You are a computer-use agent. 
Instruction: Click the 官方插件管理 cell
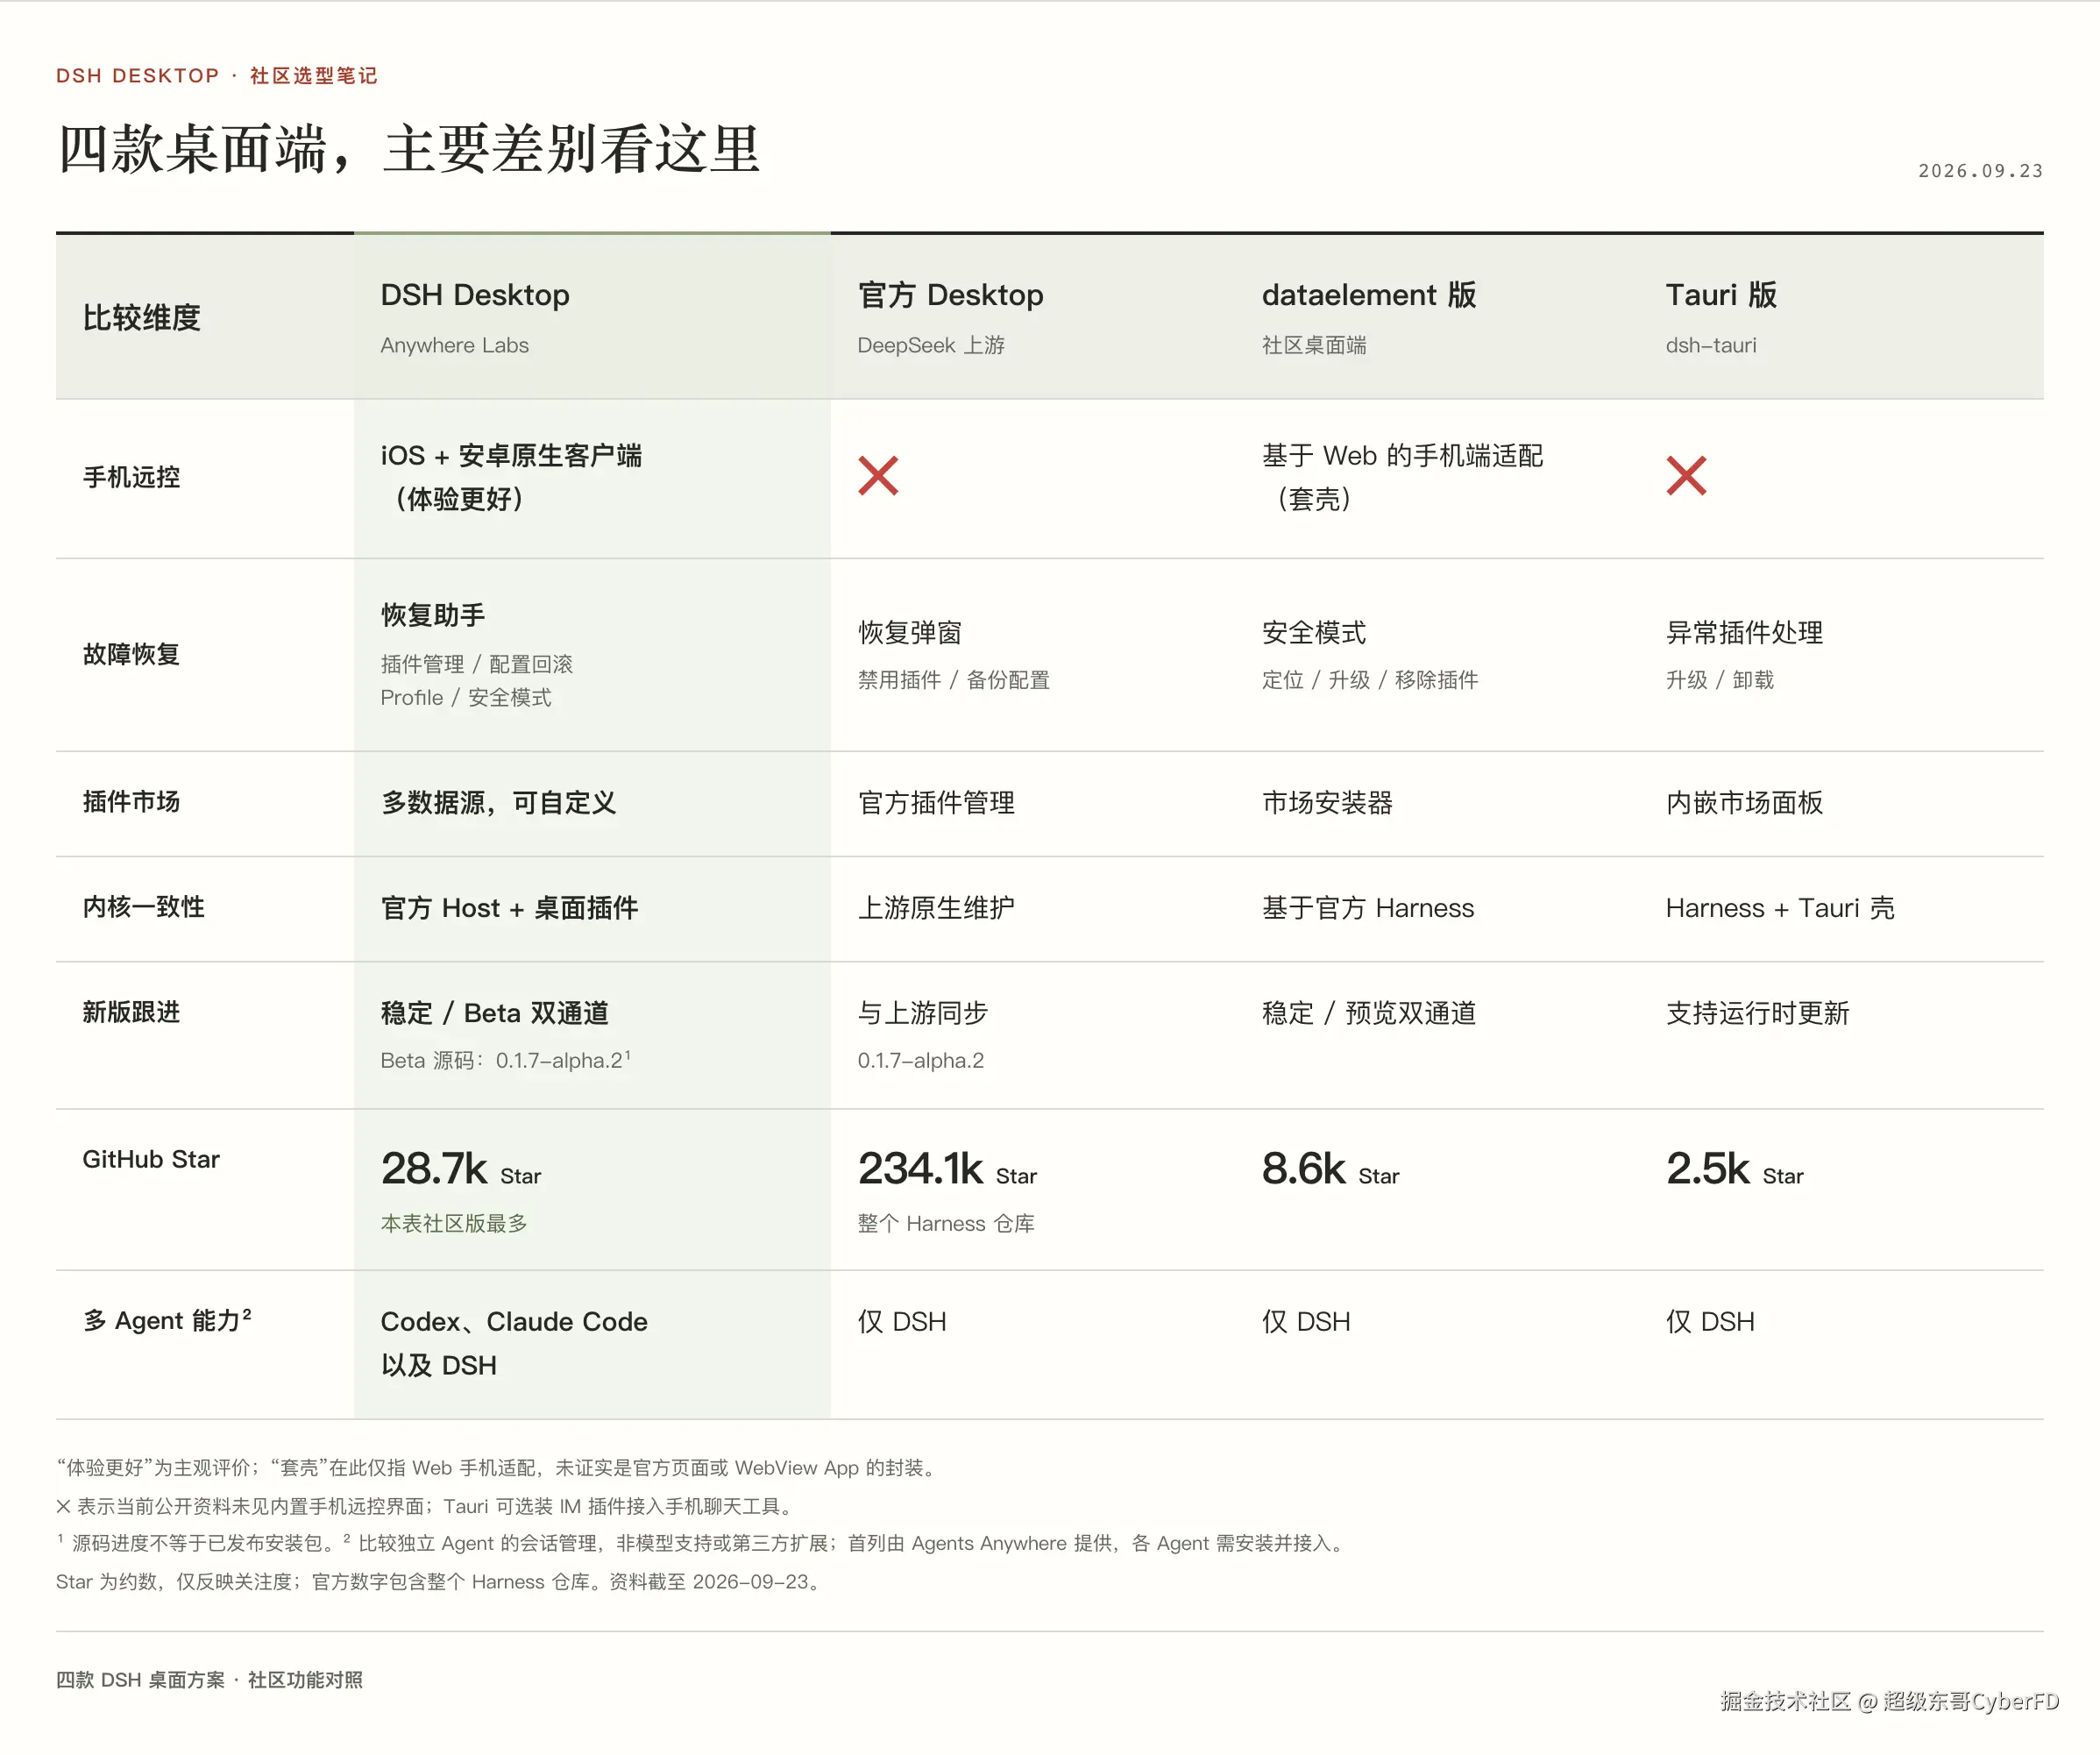tap(936, 802)
